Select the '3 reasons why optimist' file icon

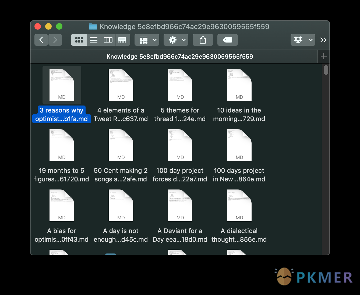[x=62, y=85]
